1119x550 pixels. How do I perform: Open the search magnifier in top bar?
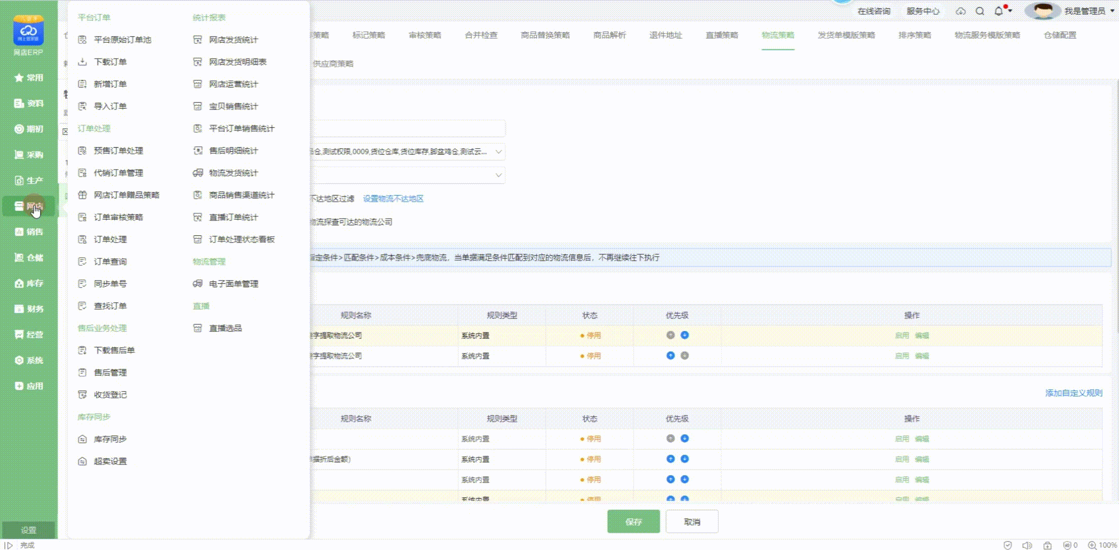click(x=980, y=11)
